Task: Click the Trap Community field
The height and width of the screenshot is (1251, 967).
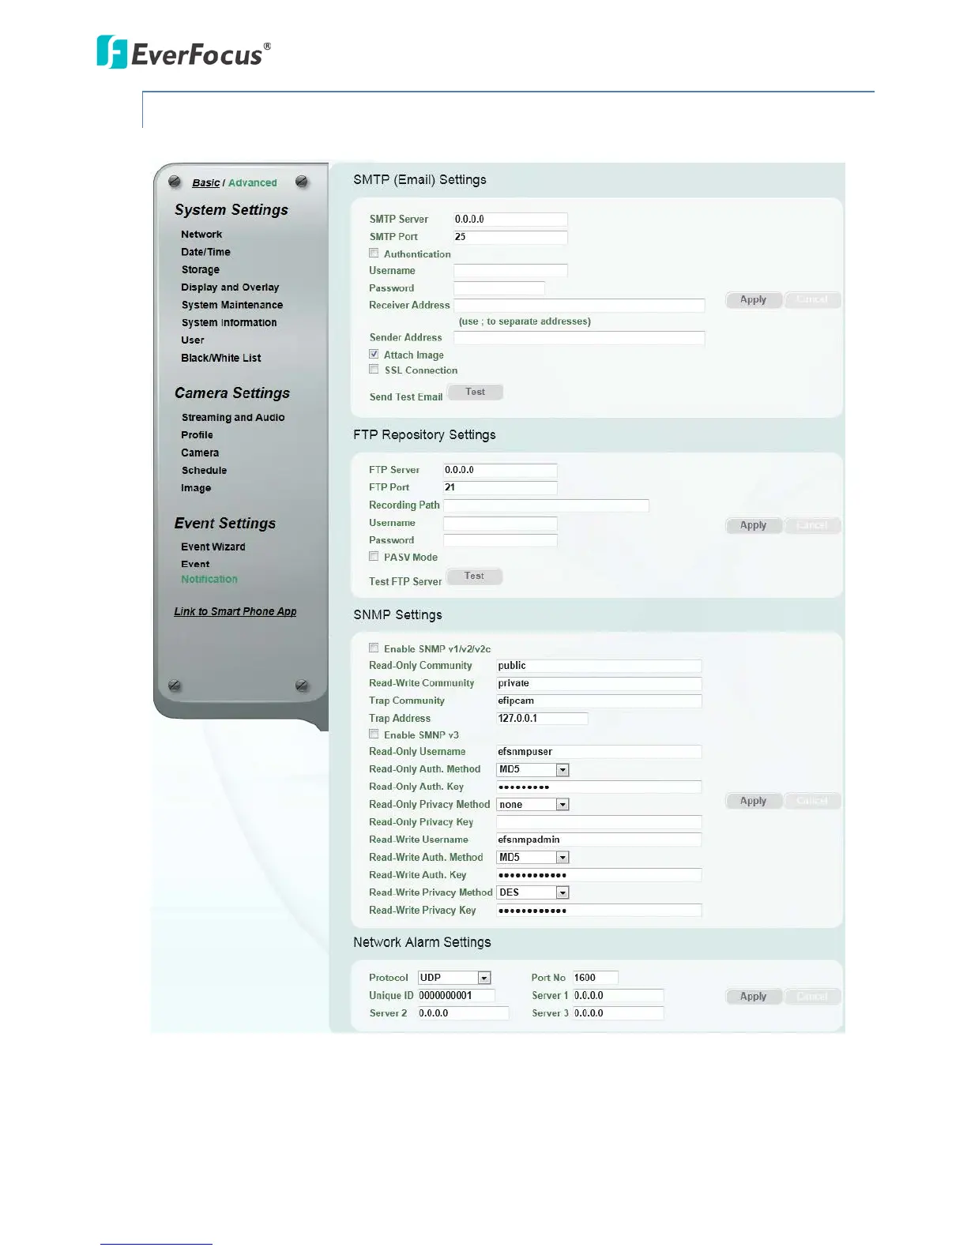Action: (x=599, y=701)
